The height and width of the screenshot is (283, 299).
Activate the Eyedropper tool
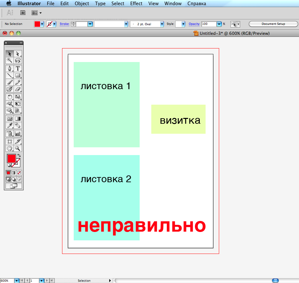point(9,125)
